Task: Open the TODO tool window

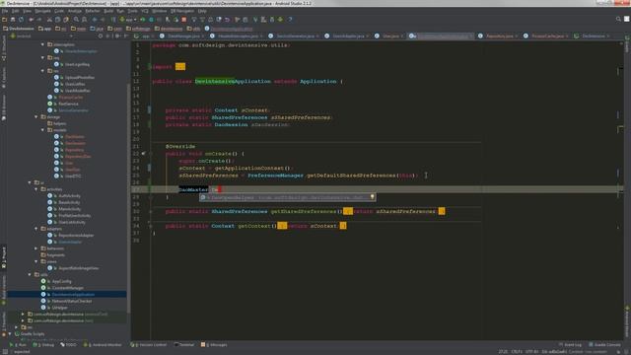Action: (x=68, y=345)
